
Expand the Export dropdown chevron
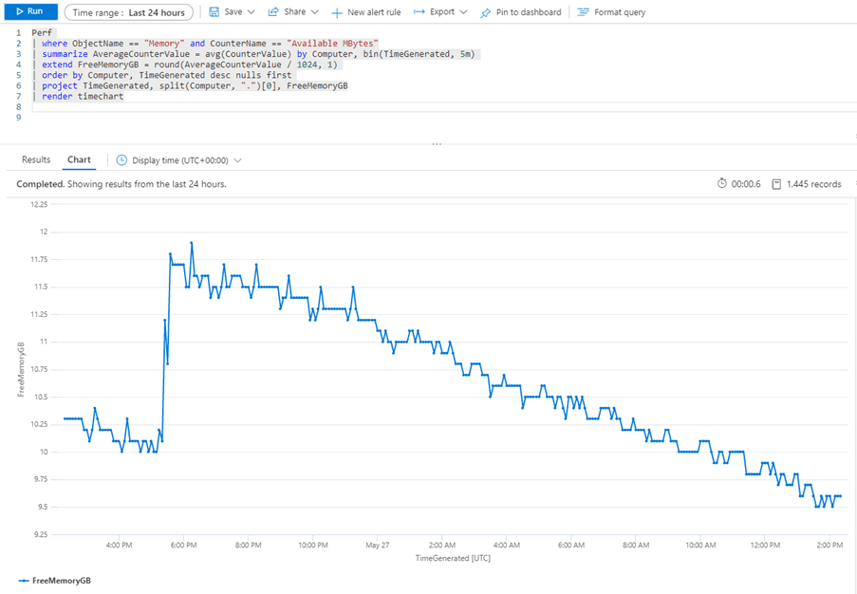[464, 11]
